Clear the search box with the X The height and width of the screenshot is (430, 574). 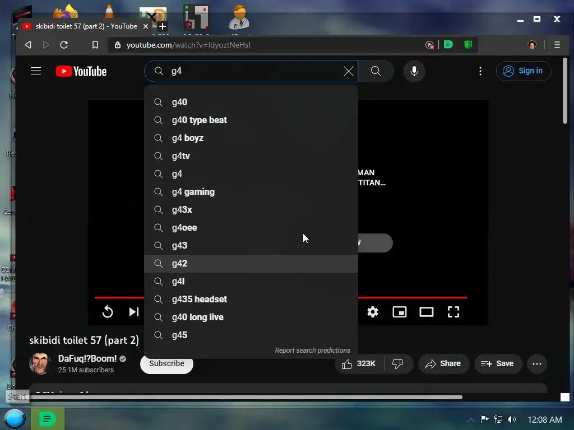coord(349,71)
